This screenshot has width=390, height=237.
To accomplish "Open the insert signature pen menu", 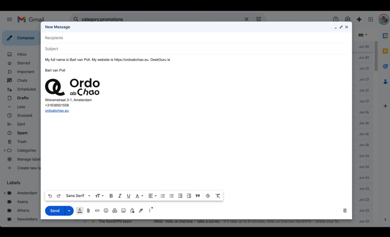I will [x=141, y=211].
